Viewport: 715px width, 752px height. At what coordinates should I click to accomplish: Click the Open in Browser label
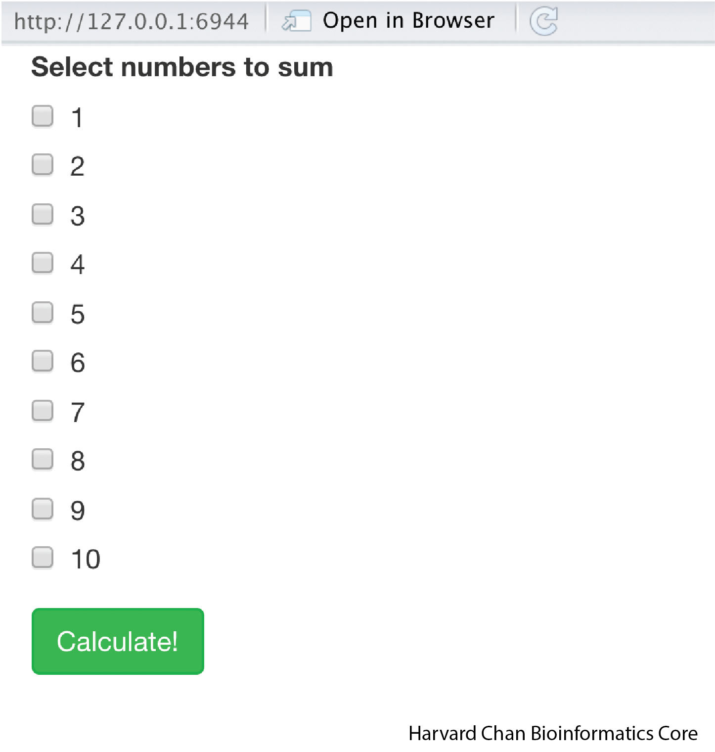[x=408, y=21]
